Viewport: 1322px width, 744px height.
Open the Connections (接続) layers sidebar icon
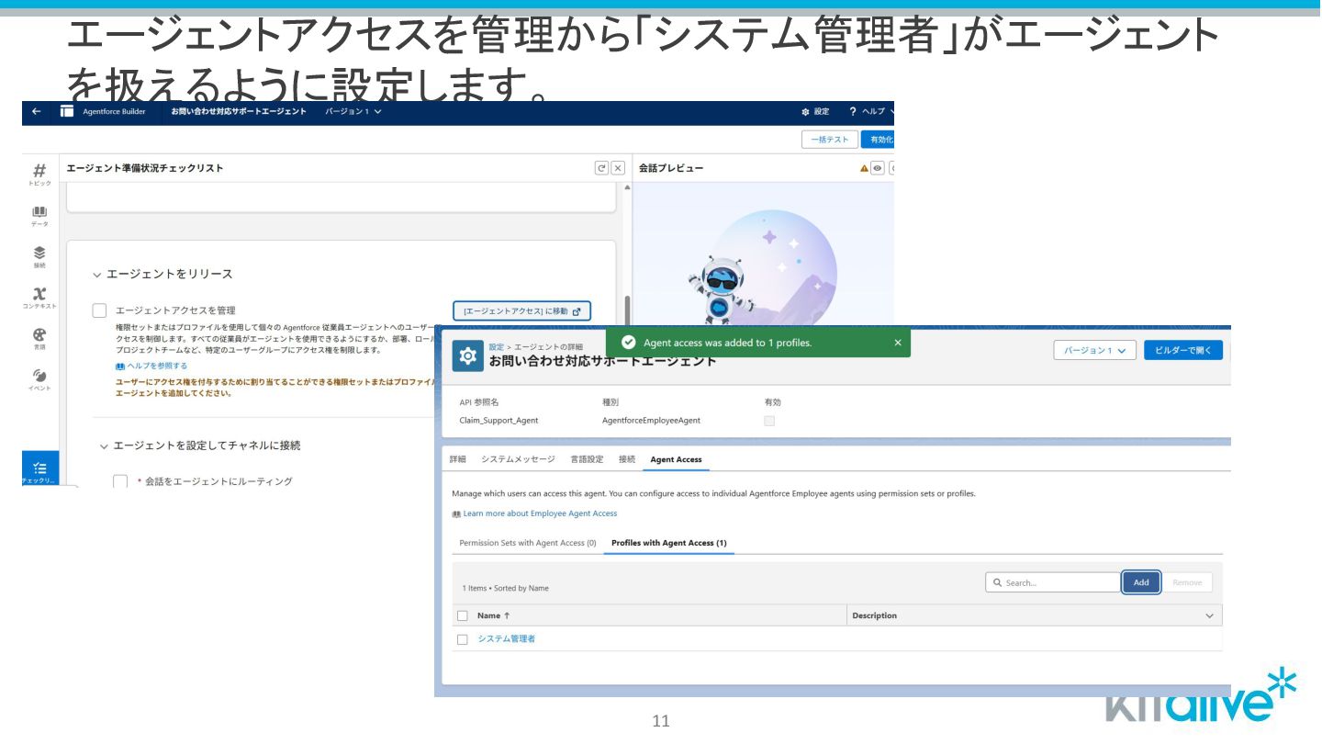[39, 256]
